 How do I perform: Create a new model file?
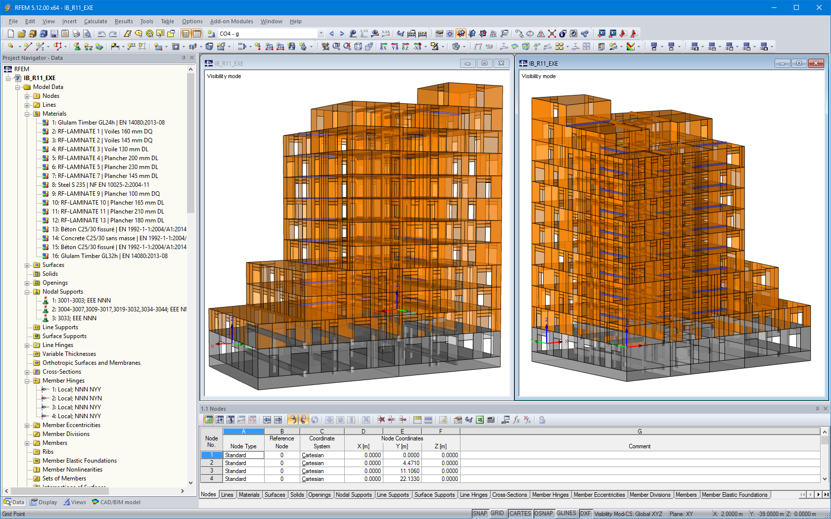(11, 33)
